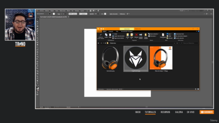Click the Opacidad percentage field

(x=96, y=14)
